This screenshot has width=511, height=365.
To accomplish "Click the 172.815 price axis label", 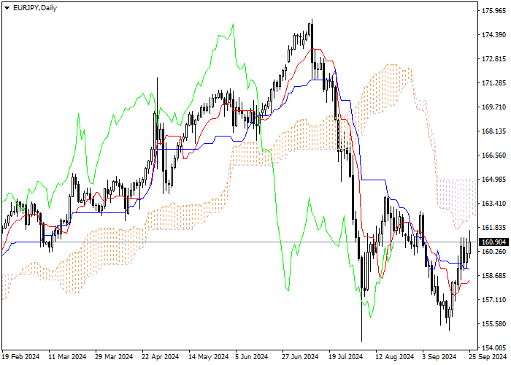I will pyautogui.click(x=493, y=59).
